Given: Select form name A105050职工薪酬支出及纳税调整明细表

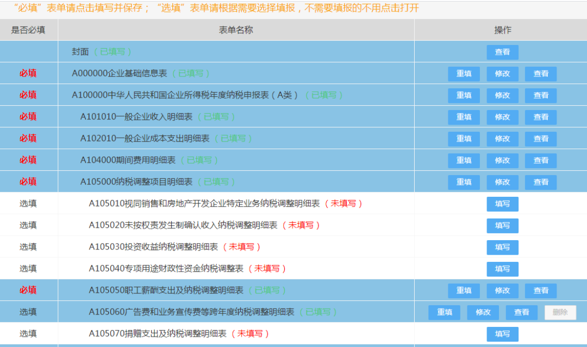Looking at the screenshot, I should [x=166, y=290].
